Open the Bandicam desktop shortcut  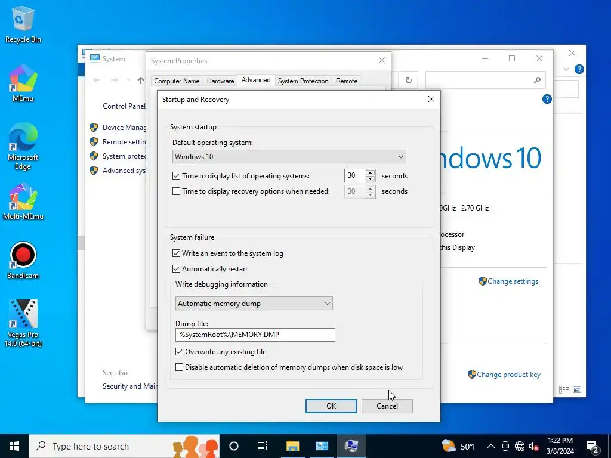23,260
